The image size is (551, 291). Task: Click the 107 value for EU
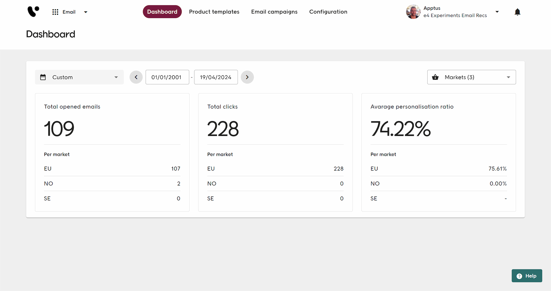point(176,169)
